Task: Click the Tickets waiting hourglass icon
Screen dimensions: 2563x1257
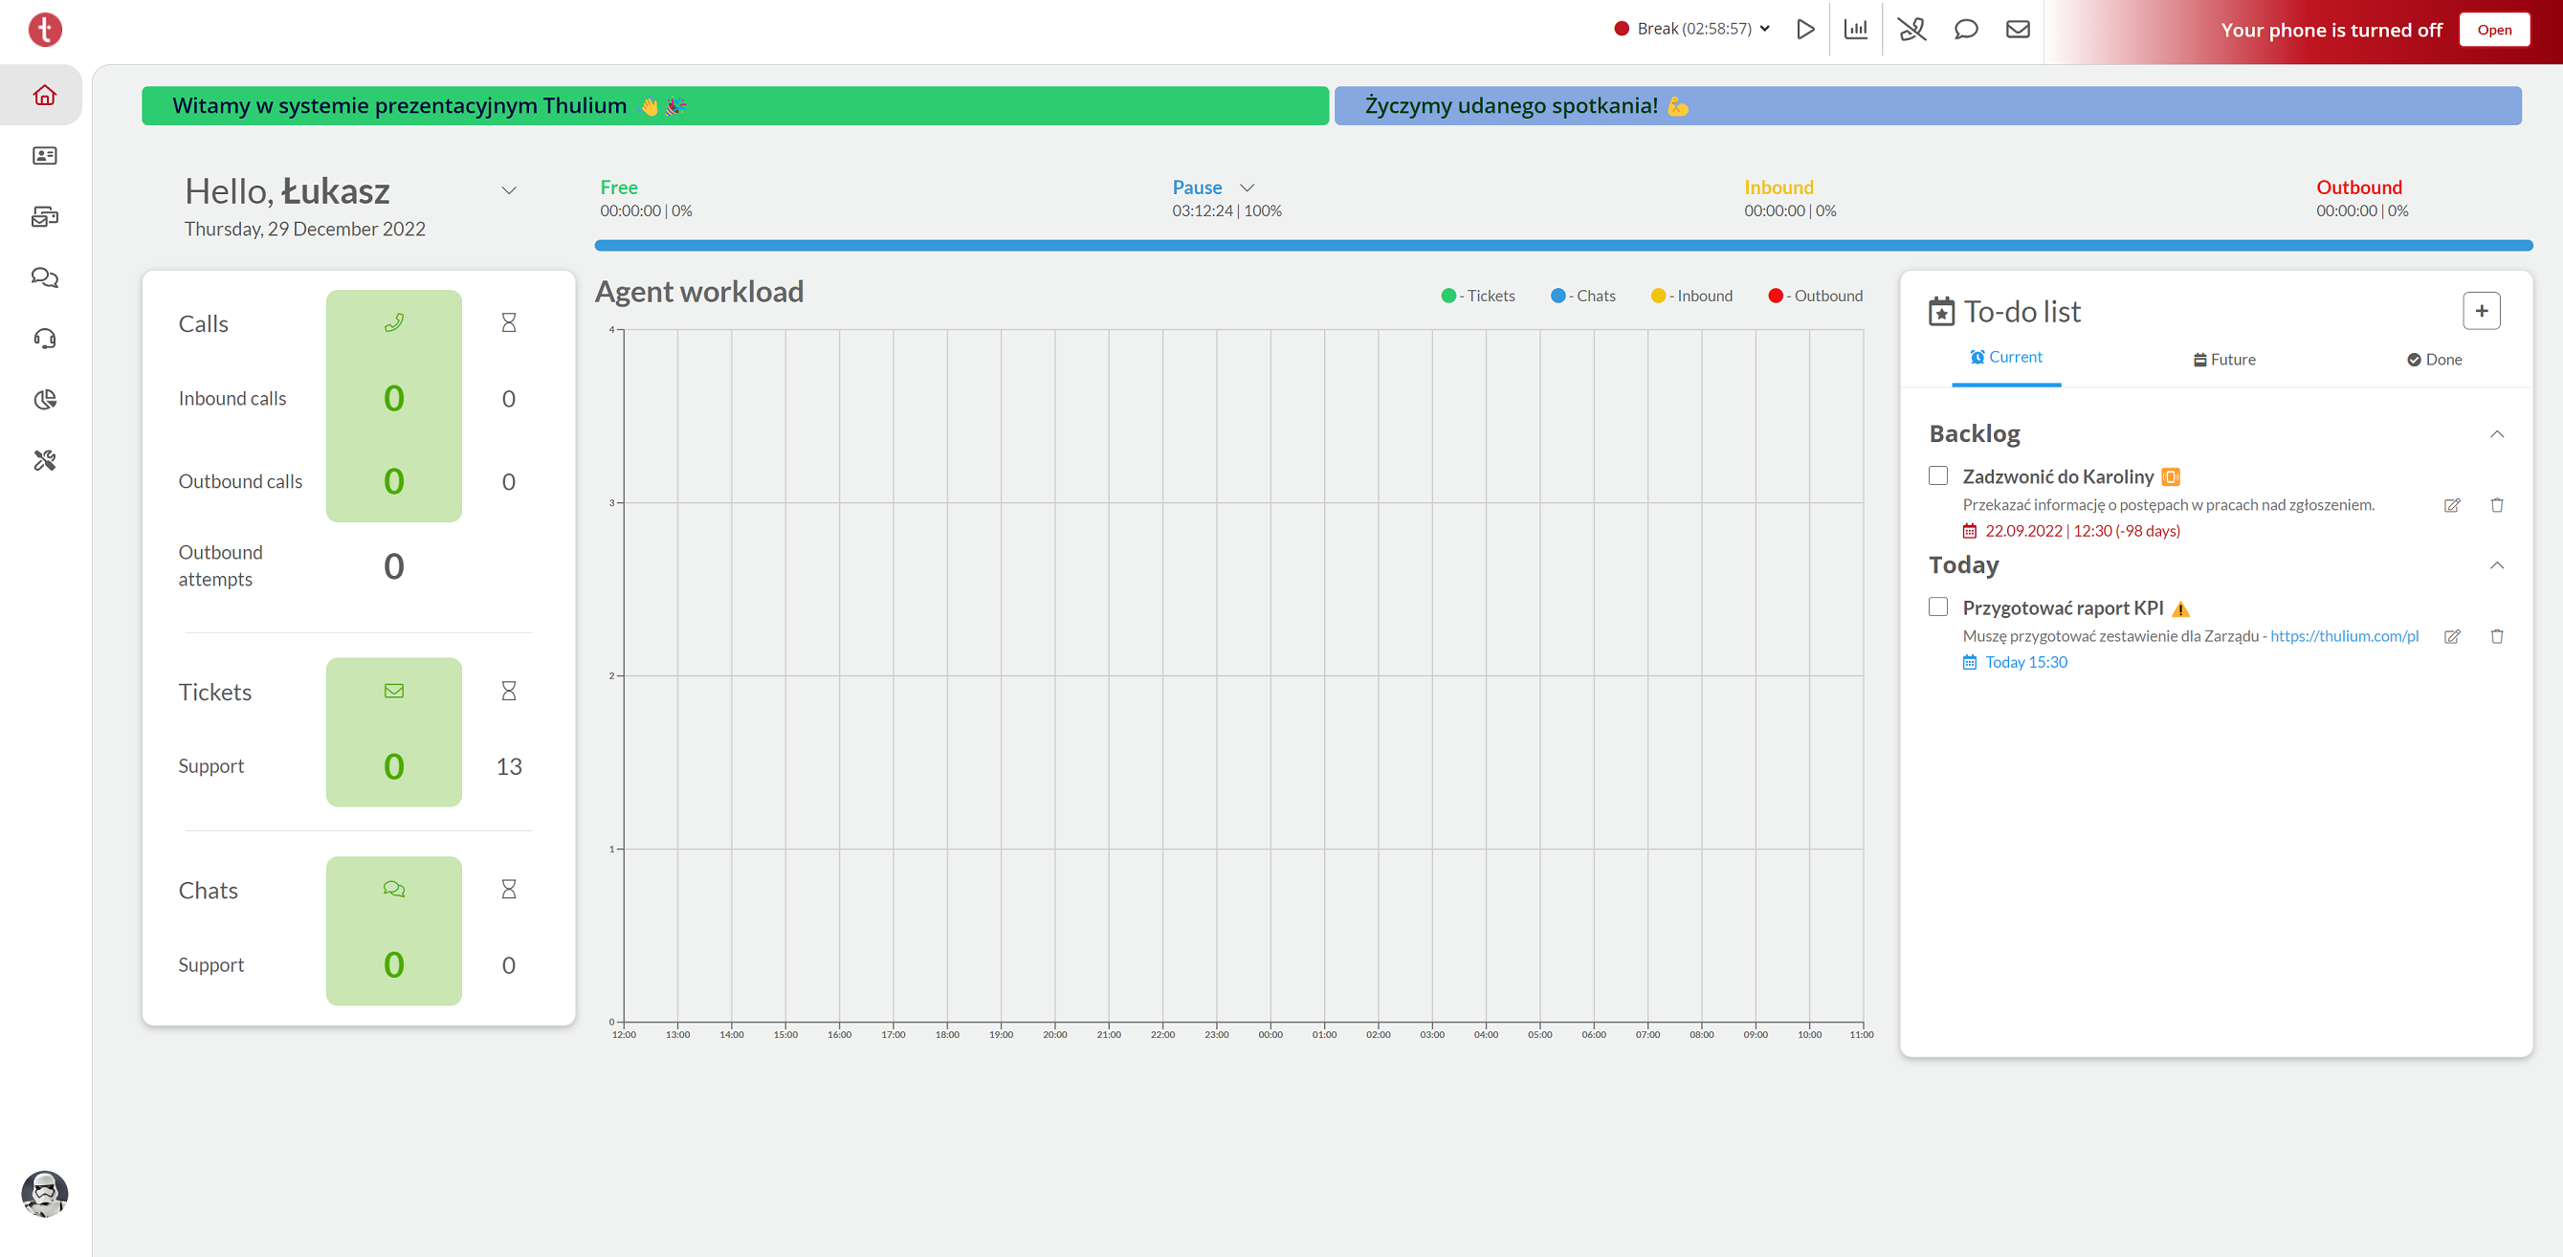Action: click(x=508, y=691)
